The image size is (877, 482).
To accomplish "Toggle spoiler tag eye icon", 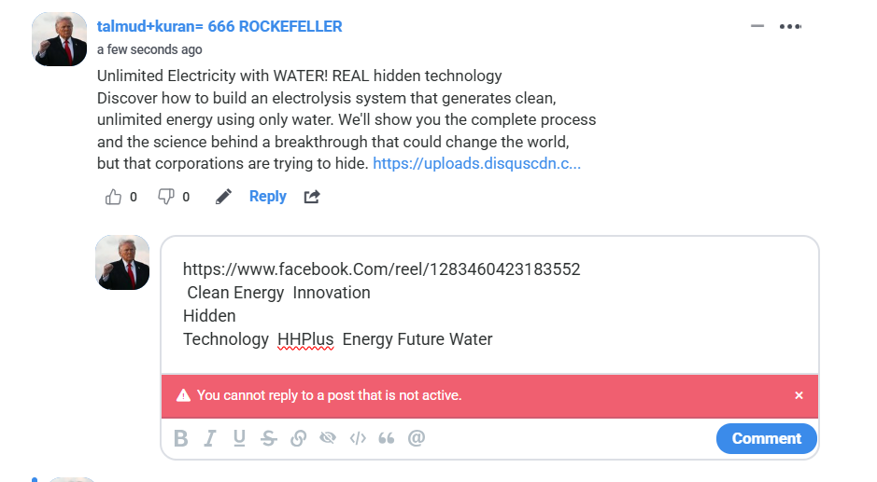I will point(327,439).
